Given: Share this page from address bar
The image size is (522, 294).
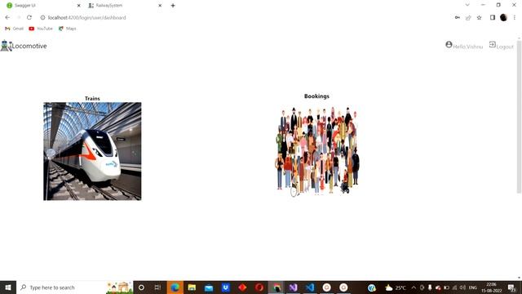Looking at the screenshot, I should pyautogui.click(x=468, y=18).
